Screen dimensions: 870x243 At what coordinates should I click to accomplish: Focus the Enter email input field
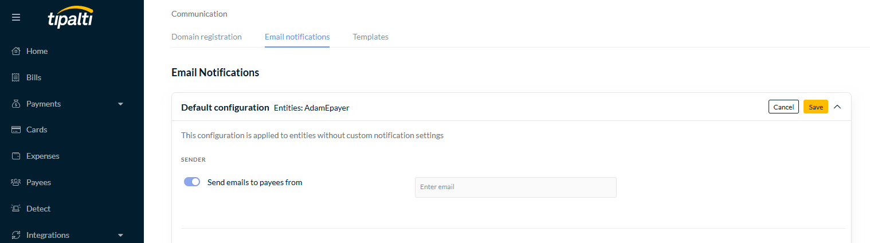click(515, 187)
